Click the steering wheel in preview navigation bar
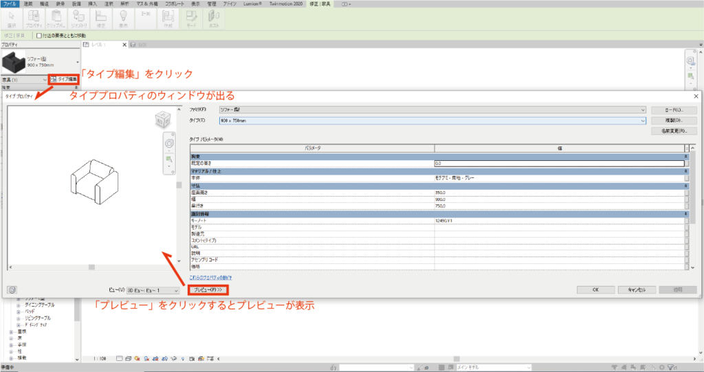Image resolution: width=704 pixels, height=372 pixels. point(169,143)
